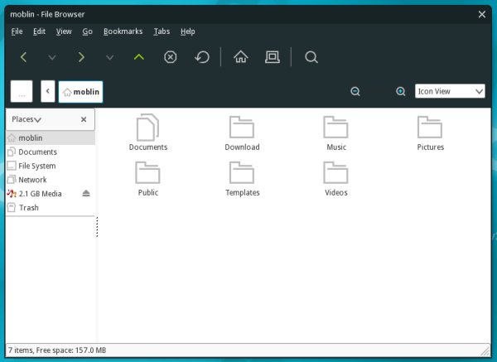Click the path bar left scroll arrow
The width and height of the screenshot is (497, 362).
48,92
